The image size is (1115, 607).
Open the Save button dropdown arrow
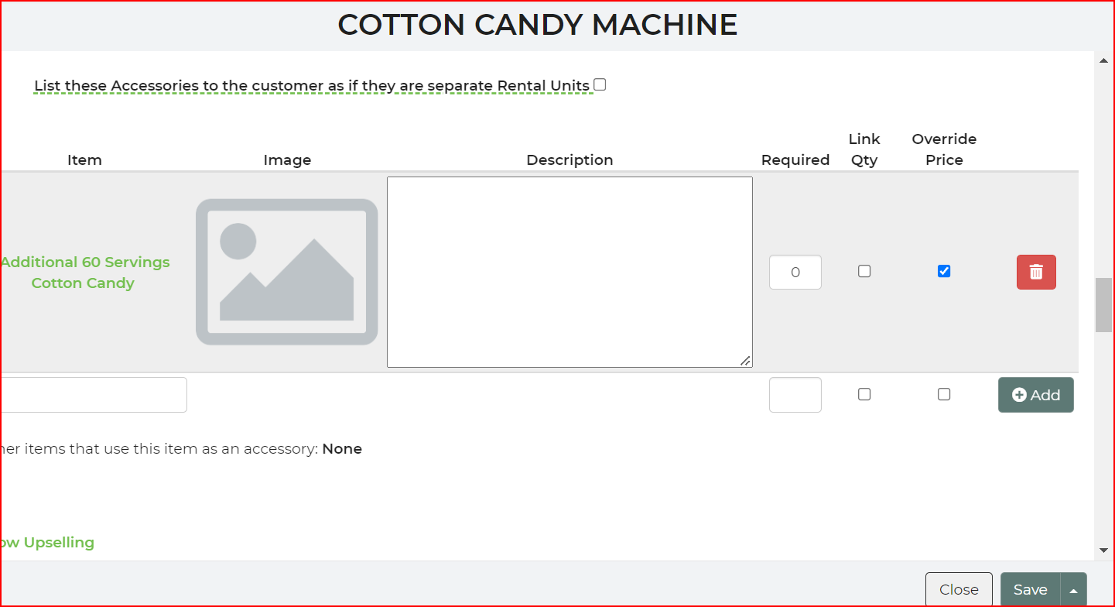1073,590
